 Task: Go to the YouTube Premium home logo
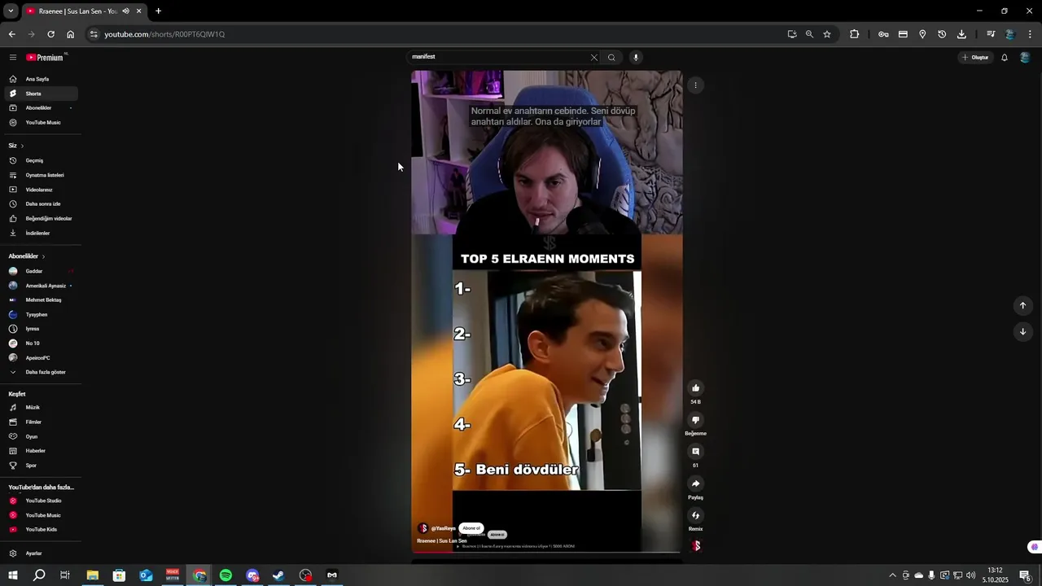tap(45, 57)
